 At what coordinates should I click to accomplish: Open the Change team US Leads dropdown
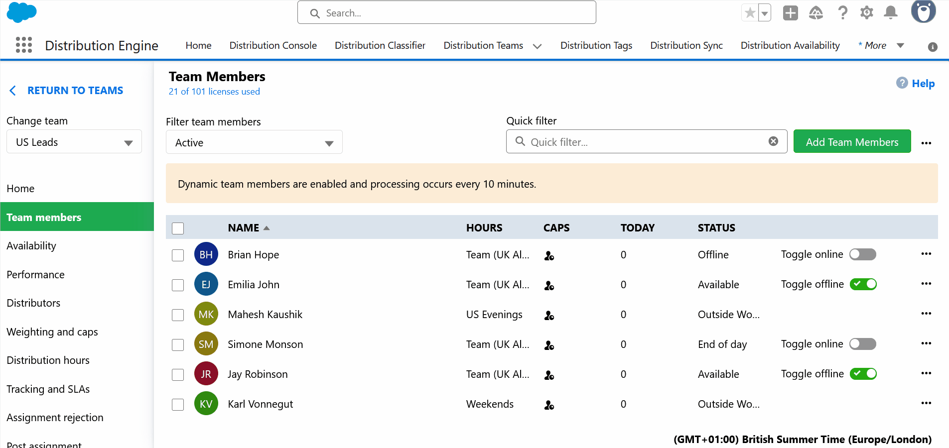tap(74, 142)
